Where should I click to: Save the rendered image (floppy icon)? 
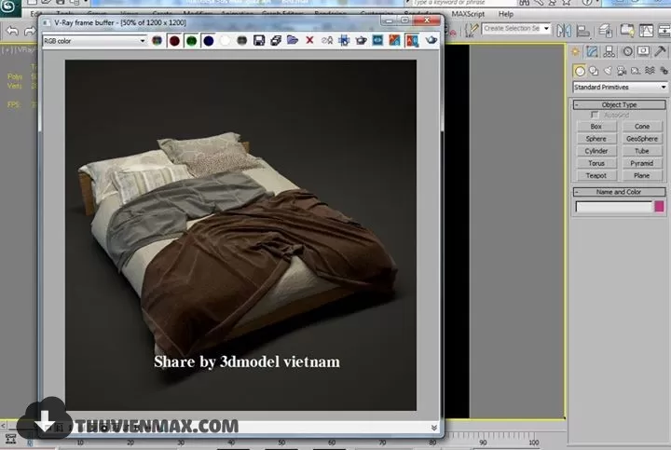pyautogui.click(x=259, y=41)
